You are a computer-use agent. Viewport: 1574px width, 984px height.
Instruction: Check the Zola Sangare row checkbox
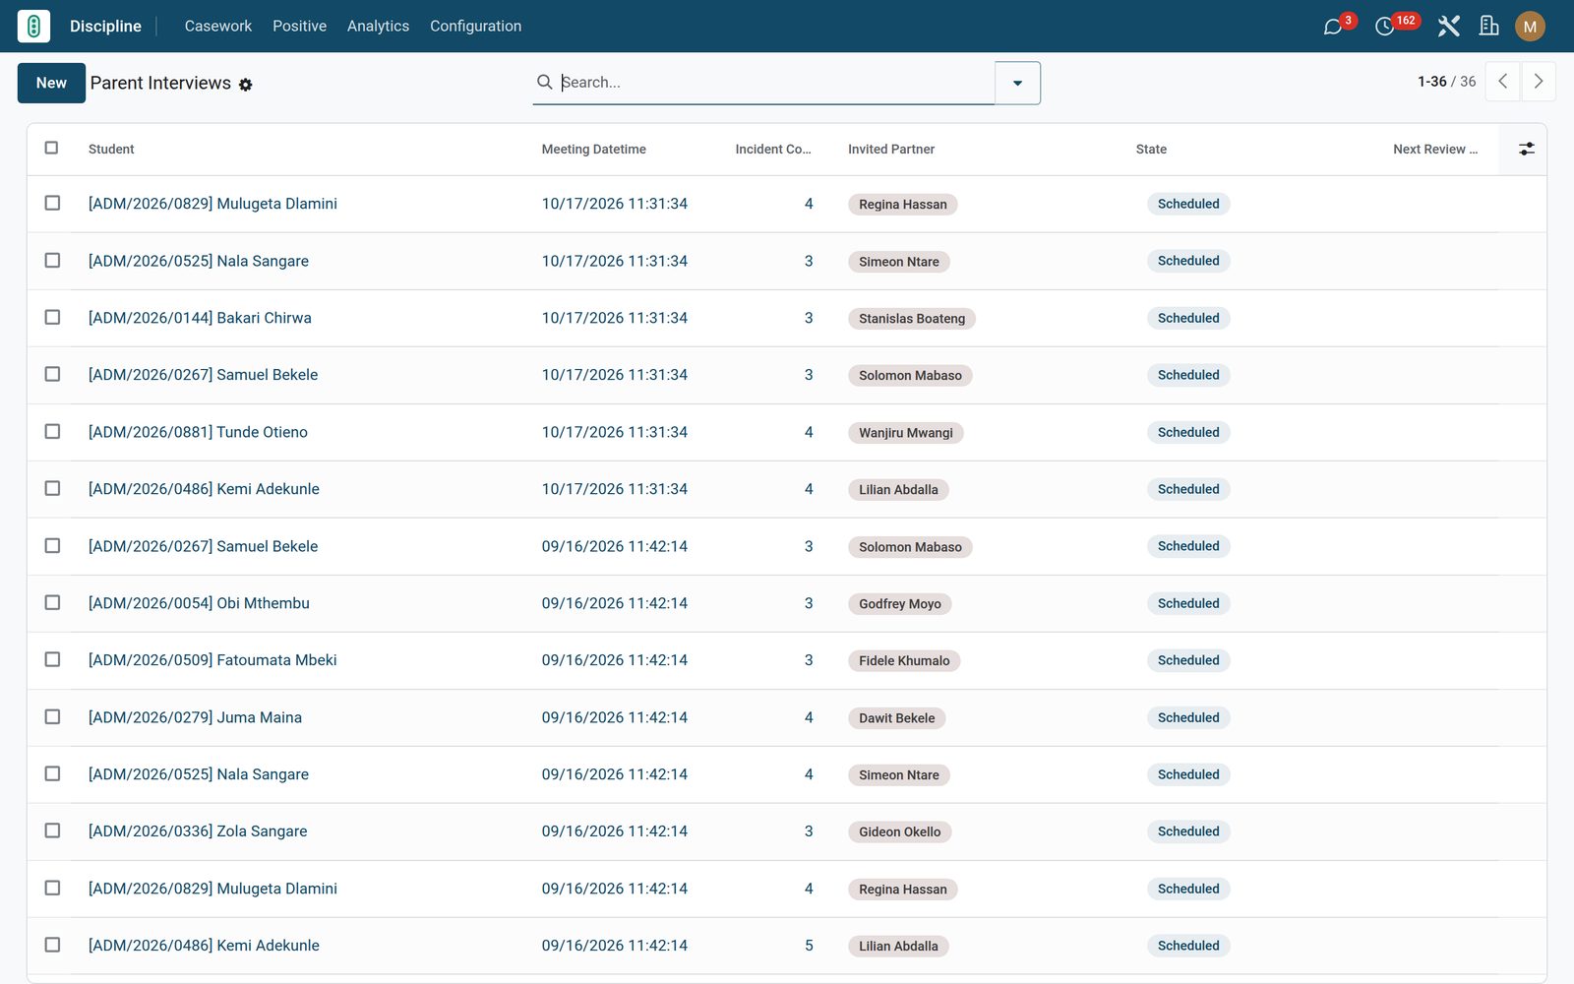click(x=52, y=830)
